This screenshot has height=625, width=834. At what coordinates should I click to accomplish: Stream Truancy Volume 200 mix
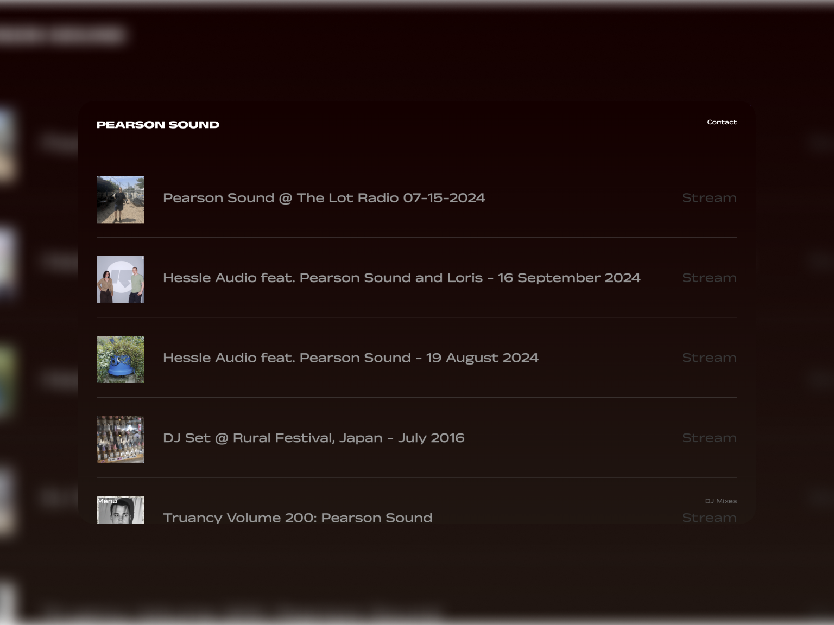709,518
